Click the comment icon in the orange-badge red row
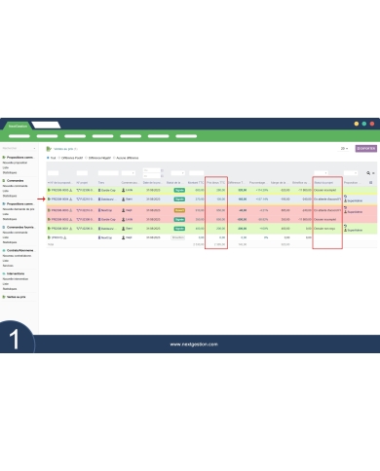Screen dimensions: 380x471 tap(345, 207)
